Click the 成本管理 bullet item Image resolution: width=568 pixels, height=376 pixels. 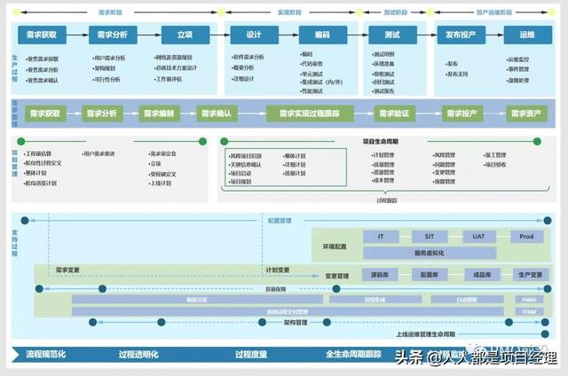pyautogui.click(x=383, y=180)
